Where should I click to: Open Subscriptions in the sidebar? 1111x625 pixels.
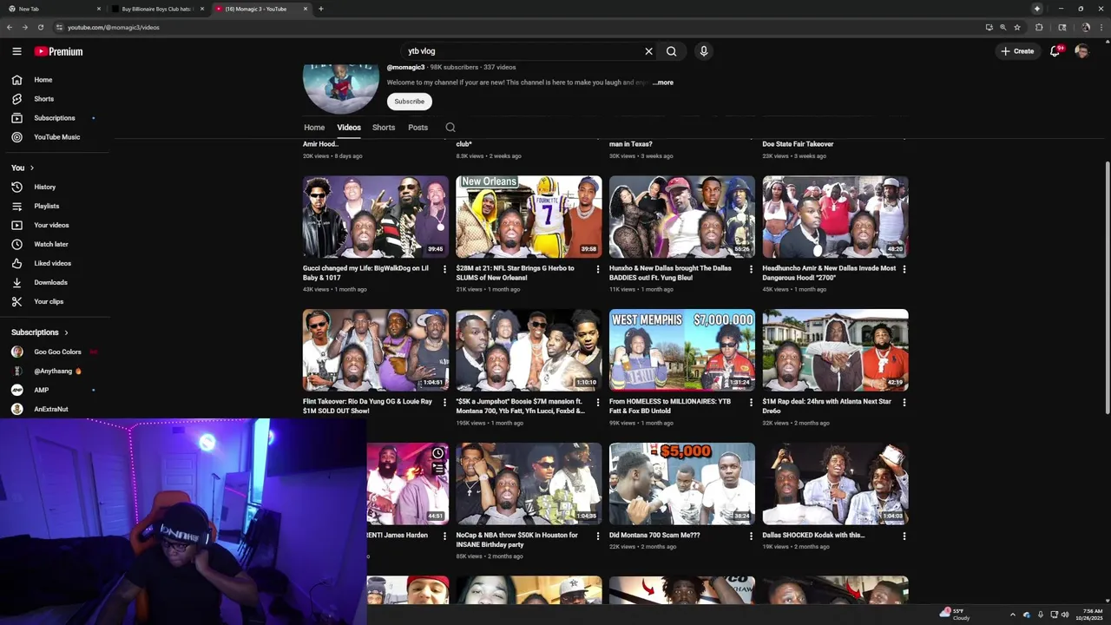55,118
